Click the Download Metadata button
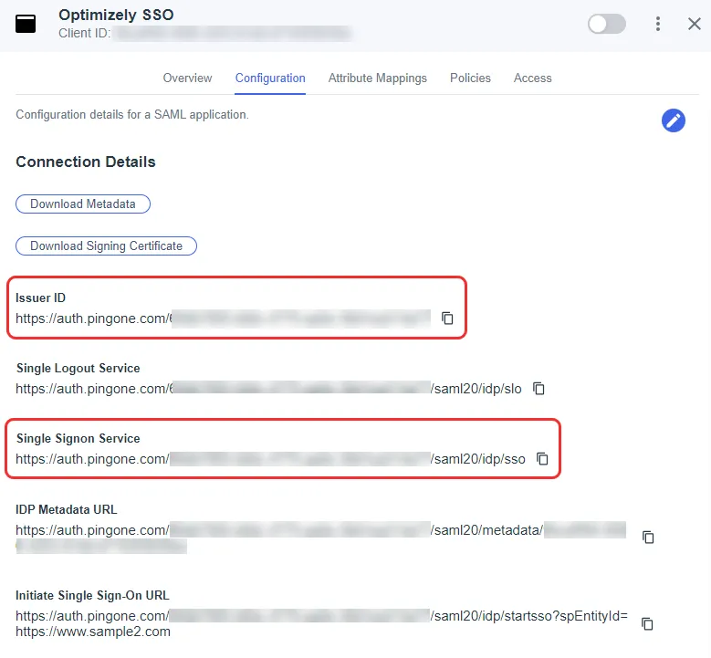Viewport: 711px width, 658px height. tap(83, 204)
